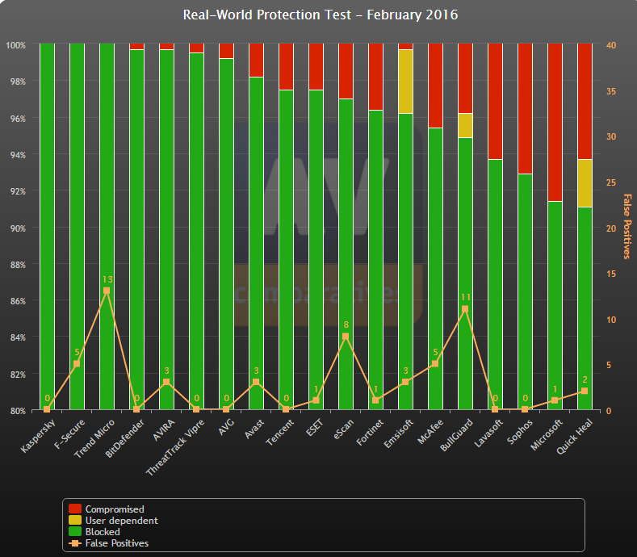Select the ThreatTrack Vipre axis label
The image size is (637, 557).
175,447
